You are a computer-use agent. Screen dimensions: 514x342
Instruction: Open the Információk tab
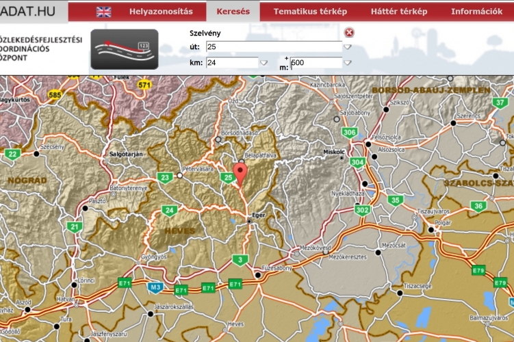(476, 12)
